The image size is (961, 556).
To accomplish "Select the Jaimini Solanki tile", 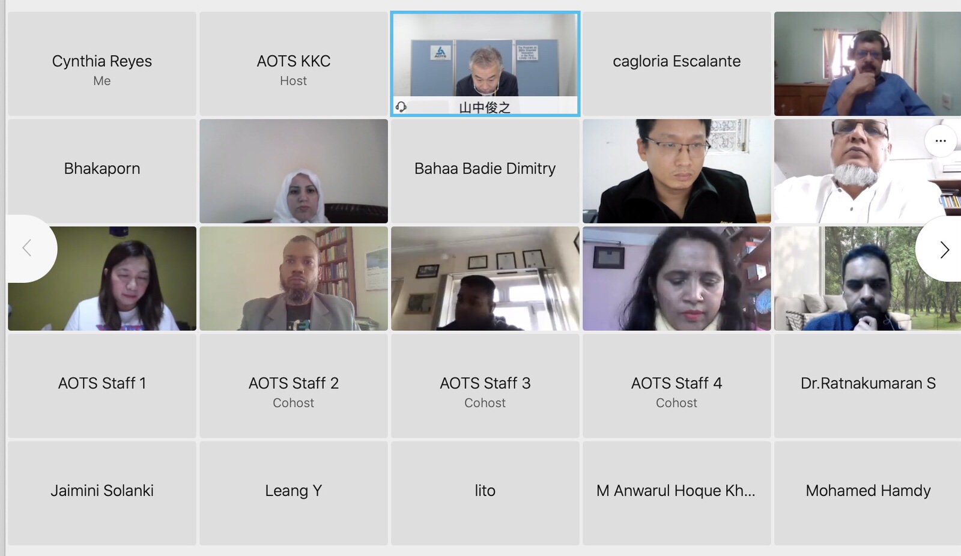I will click(102, 494).
